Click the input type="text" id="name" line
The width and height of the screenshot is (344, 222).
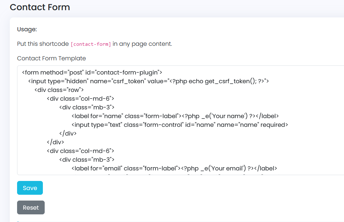[x=180, y=125]
